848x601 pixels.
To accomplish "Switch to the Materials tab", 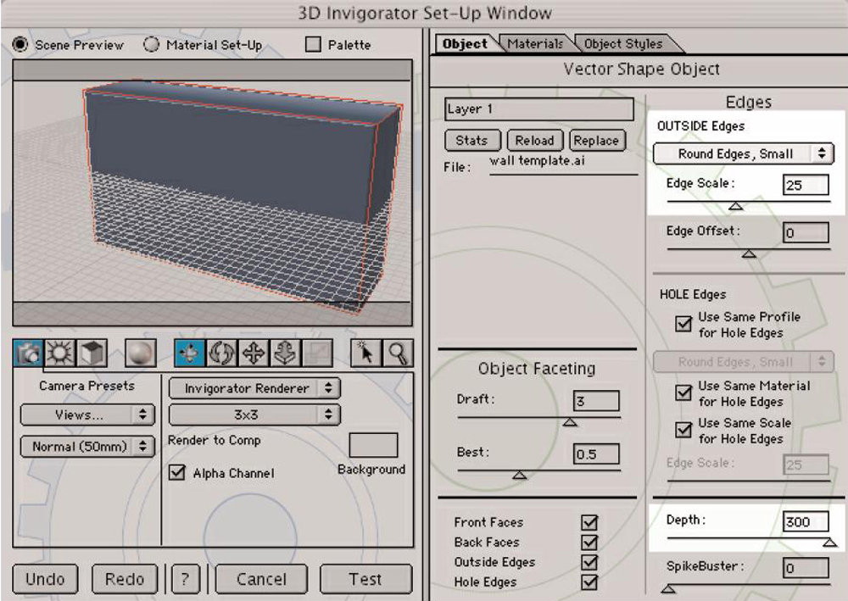I will click(535, 44).
